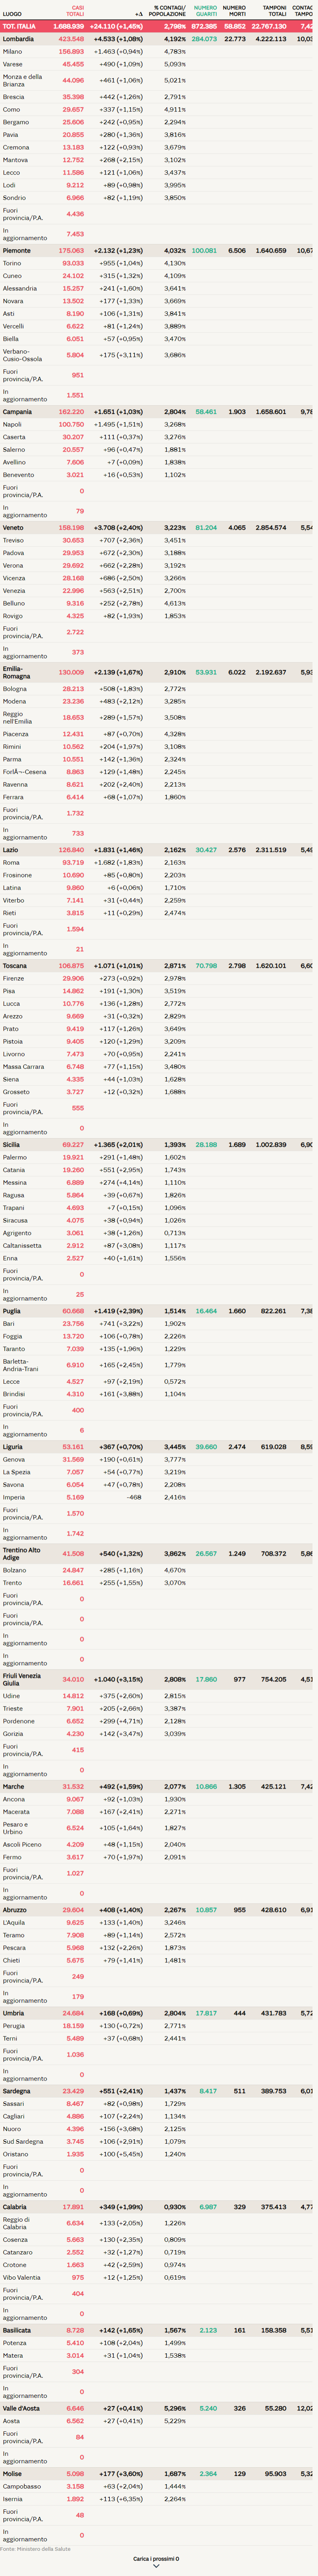318x2576 pixels.
Task: Collapse the Lombardia region row
Action: [x=18, y=39]
